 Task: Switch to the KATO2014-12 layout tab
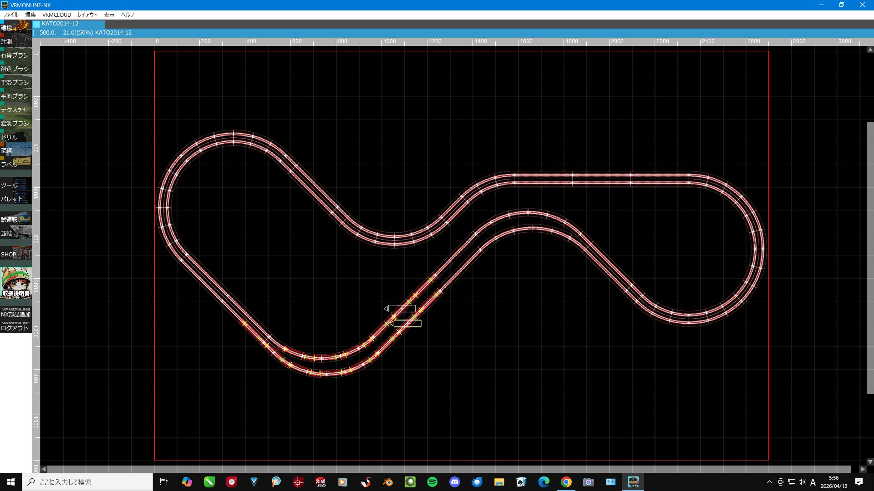click(68, 24)
